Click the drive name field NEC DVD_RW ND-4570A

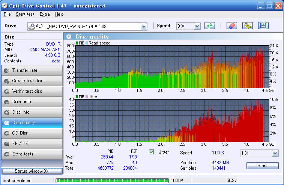click(x=87, y=27)
